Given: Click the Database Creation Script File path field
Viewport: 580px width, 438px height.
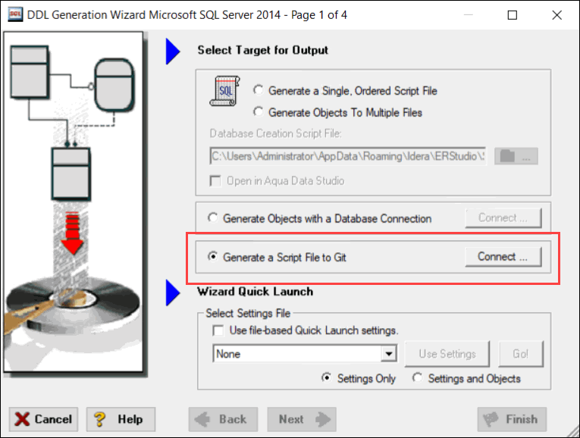Looking at the screenshot, I should (x=348, y=156).
